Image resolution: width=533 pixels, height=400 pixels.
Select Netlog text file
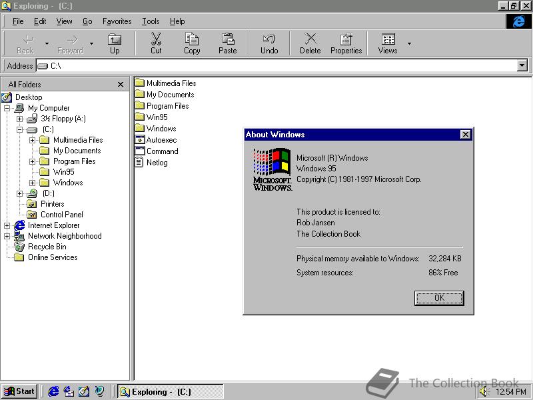point(151,162)
